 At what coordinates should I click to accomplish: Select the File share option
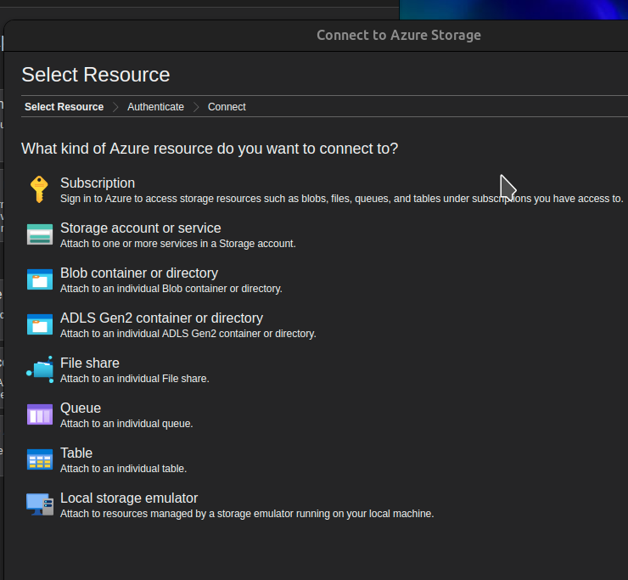(90, 363)
